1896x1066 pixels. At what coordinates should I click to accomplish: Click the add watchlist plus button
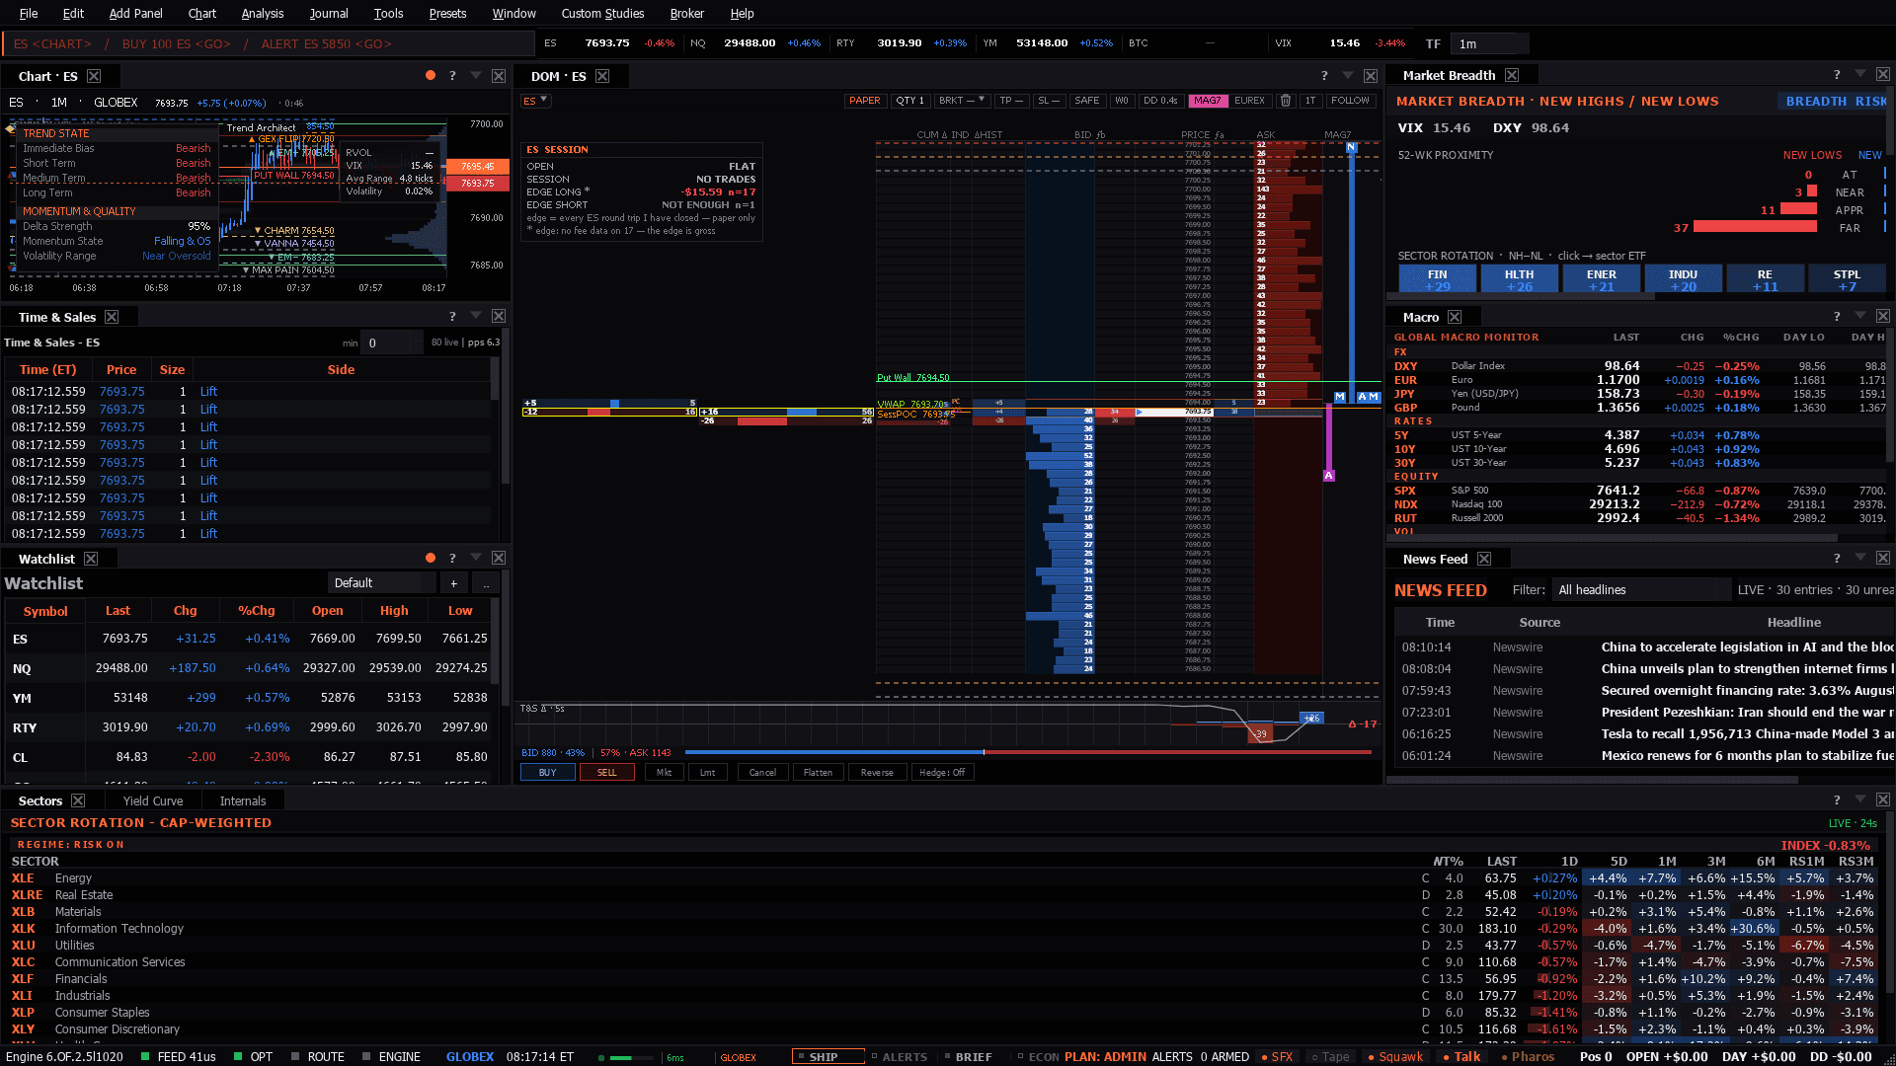point(453,583)
